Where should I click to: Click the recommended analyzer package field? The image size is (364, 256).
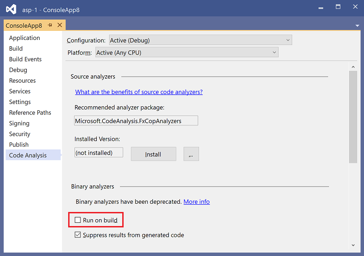click(136, 121)
